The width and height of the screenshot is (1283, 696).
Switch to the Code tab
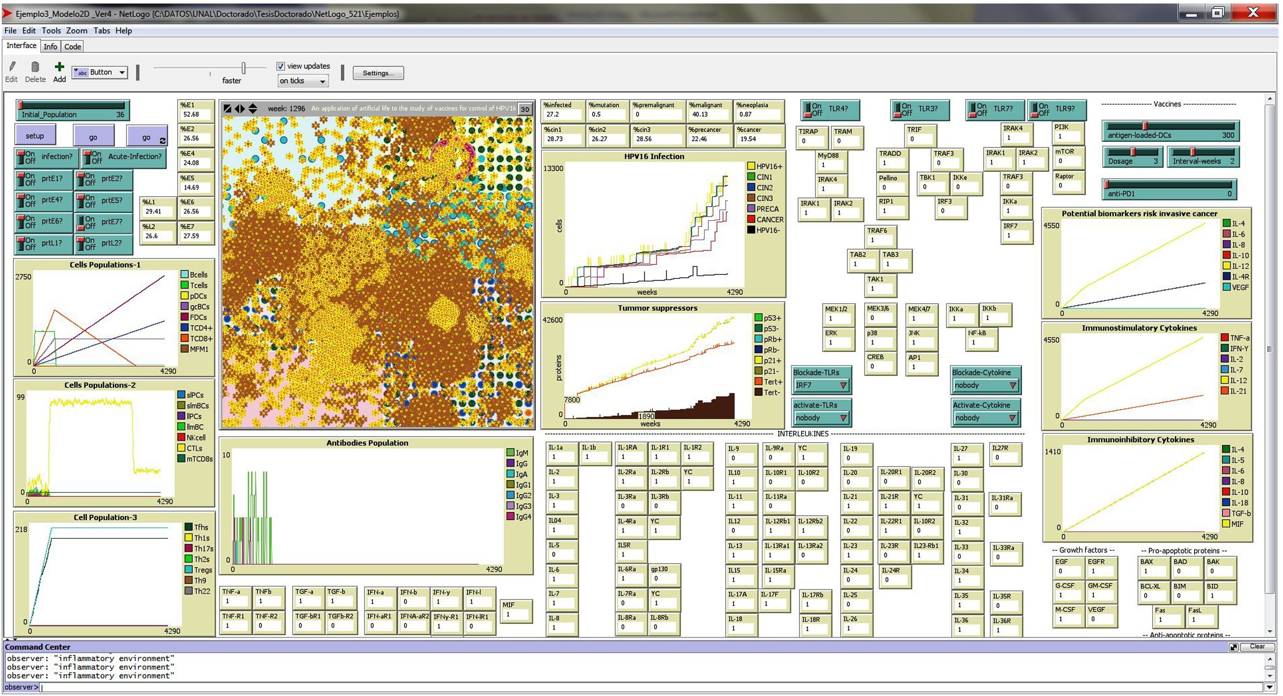(72, 46)
